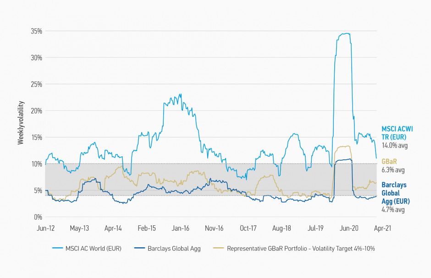Click the Weeklyvolatility y-axis title
The width and height of the screenshot is (431, 278).
click(x=21, y=124)
